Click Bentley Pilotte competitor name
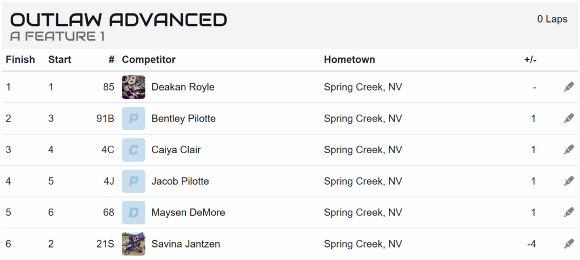 pos(184,119)
